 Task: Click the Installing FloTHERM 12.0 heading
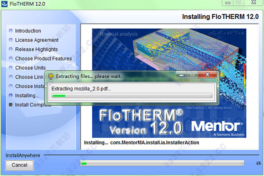(220, 17)
